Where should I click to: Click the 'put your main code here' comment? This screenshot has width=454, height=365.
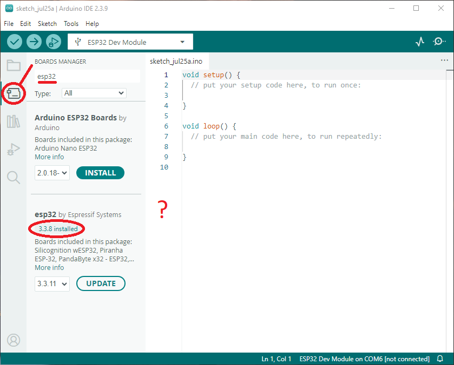tap(286, 137)
